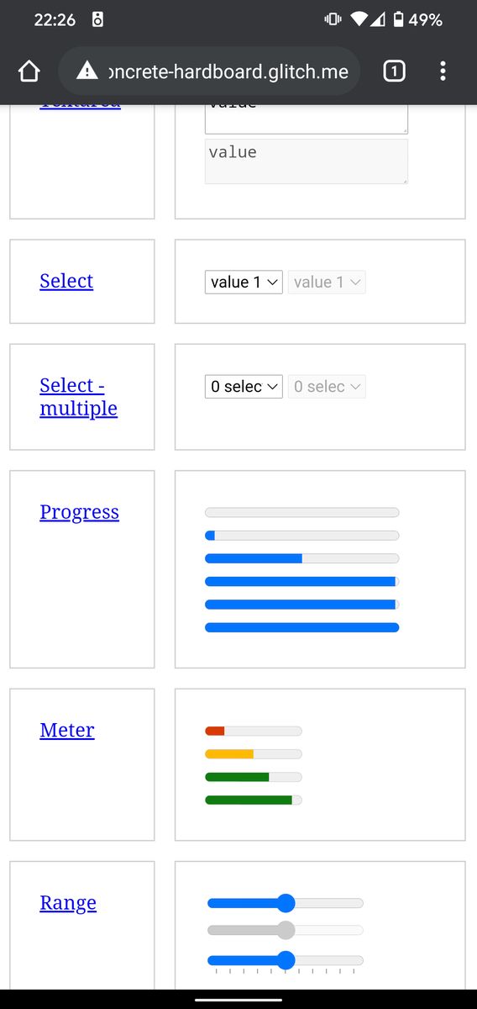
Task: Tap the URL address bar text
Action: [x=228, y=71]
